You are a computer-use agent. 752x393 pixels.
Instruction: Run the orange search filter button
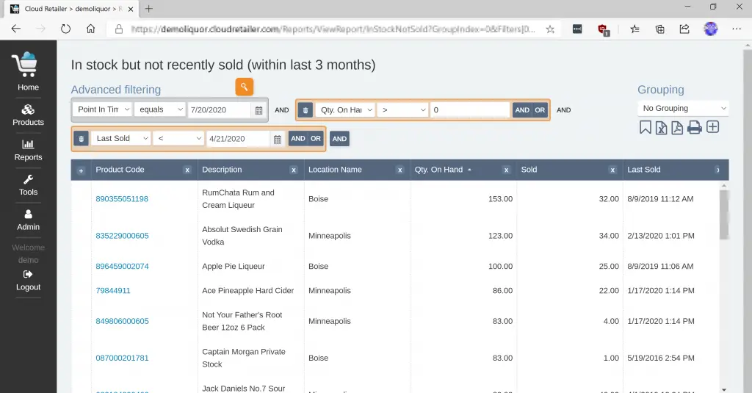click(244, 87)
